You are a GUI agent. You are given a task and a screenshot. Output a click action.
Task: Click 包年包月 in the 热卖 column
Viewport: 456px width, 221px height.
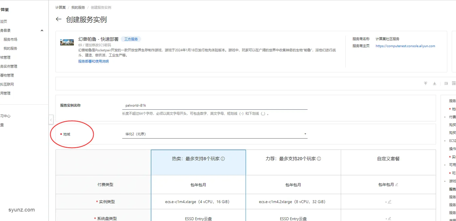[198, 185]
